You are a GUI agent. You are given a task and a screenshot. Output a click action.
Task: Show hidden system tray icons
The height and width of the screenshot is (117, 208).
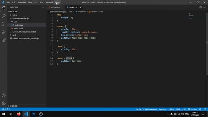(168, 114)
